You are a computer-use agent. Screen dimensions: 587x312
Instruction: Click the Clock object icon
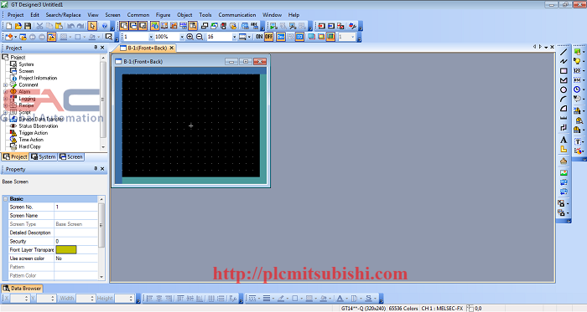click(577, 90)
